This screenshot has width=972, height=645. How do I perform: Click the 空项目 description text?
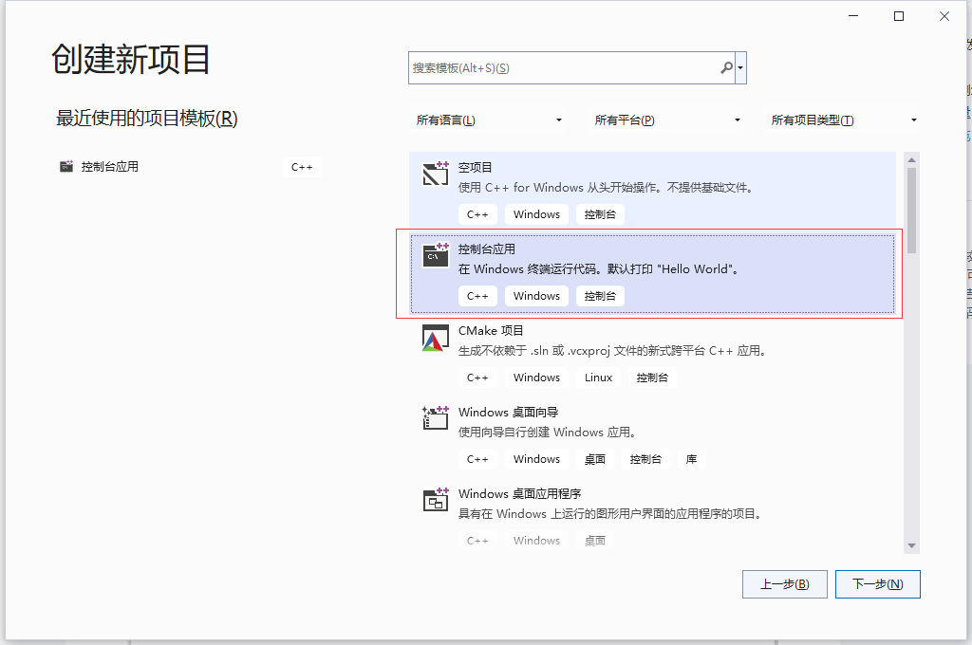[606, 188]
